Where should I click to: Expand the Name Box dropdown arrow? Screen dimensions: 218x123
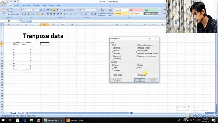pyautogui.click(x=19, y=21)
